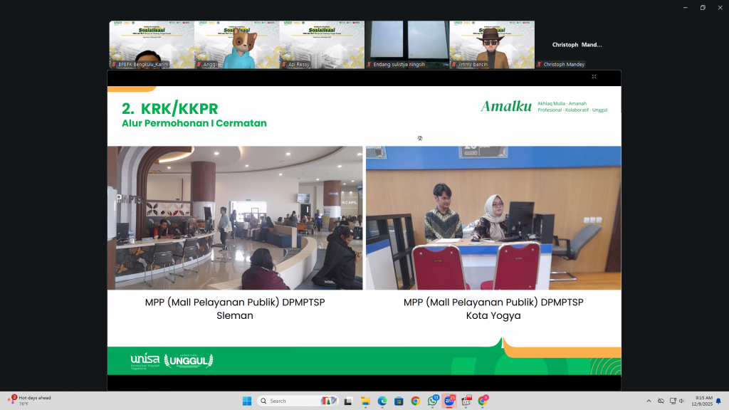The image size is (729, 410).
Task: Select the Anggi participant video tile
Action: (x=236, y=44)
